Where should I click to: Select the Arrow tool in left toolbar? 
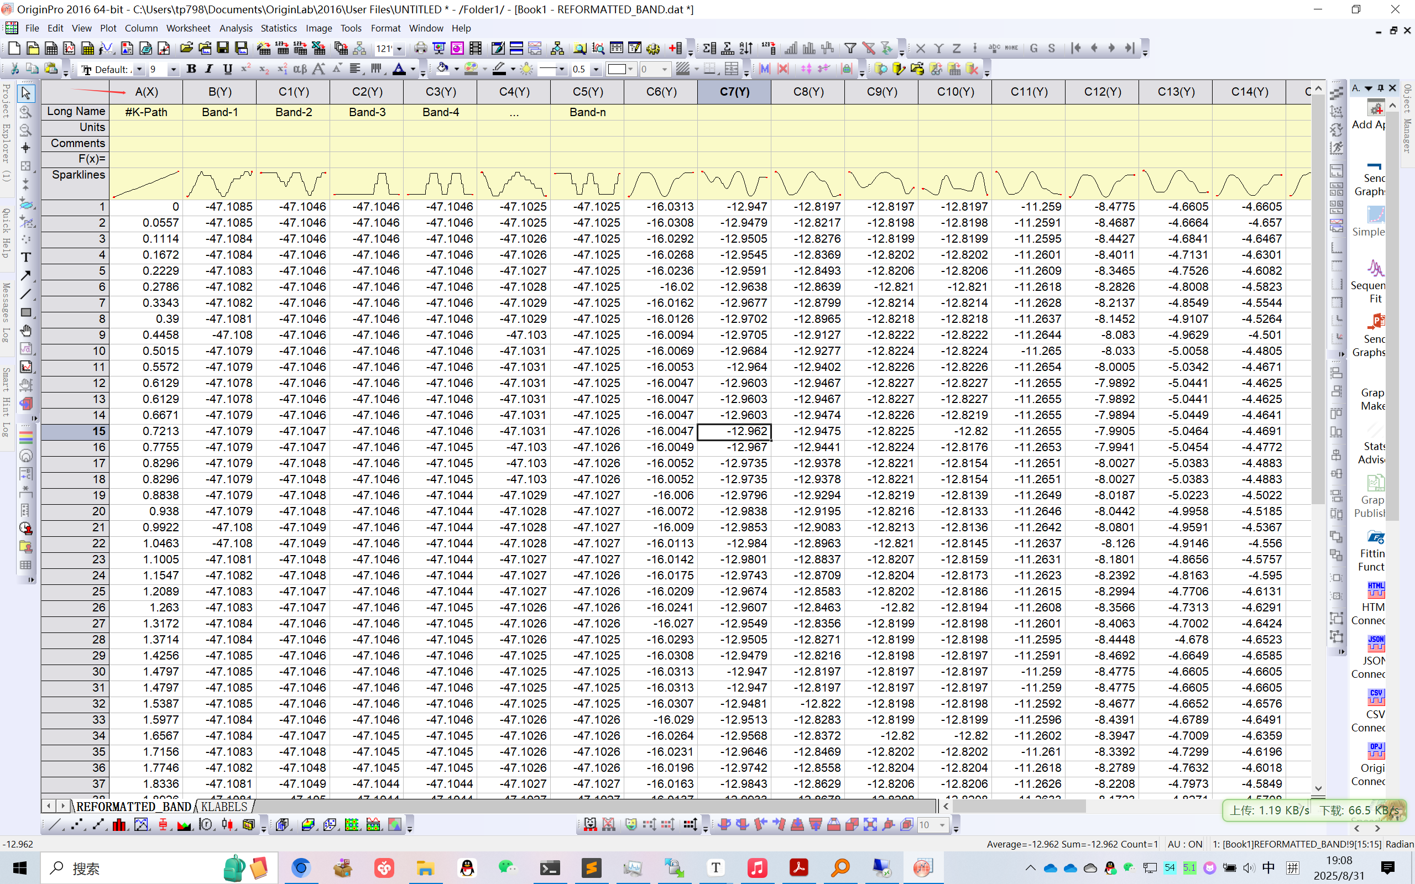click(26, 275)
